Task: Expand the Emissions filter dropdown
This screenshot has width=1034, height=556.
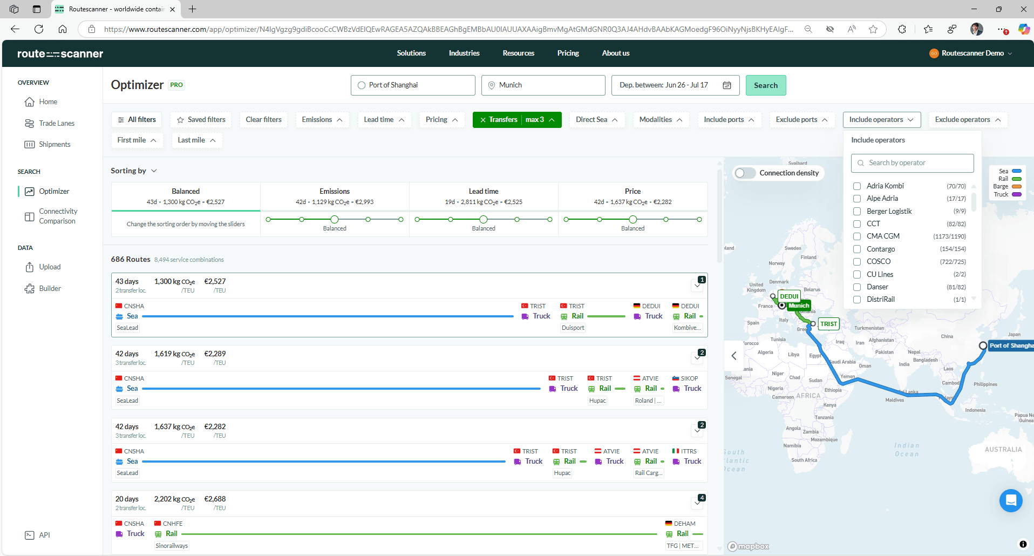Action: [322, 120]
